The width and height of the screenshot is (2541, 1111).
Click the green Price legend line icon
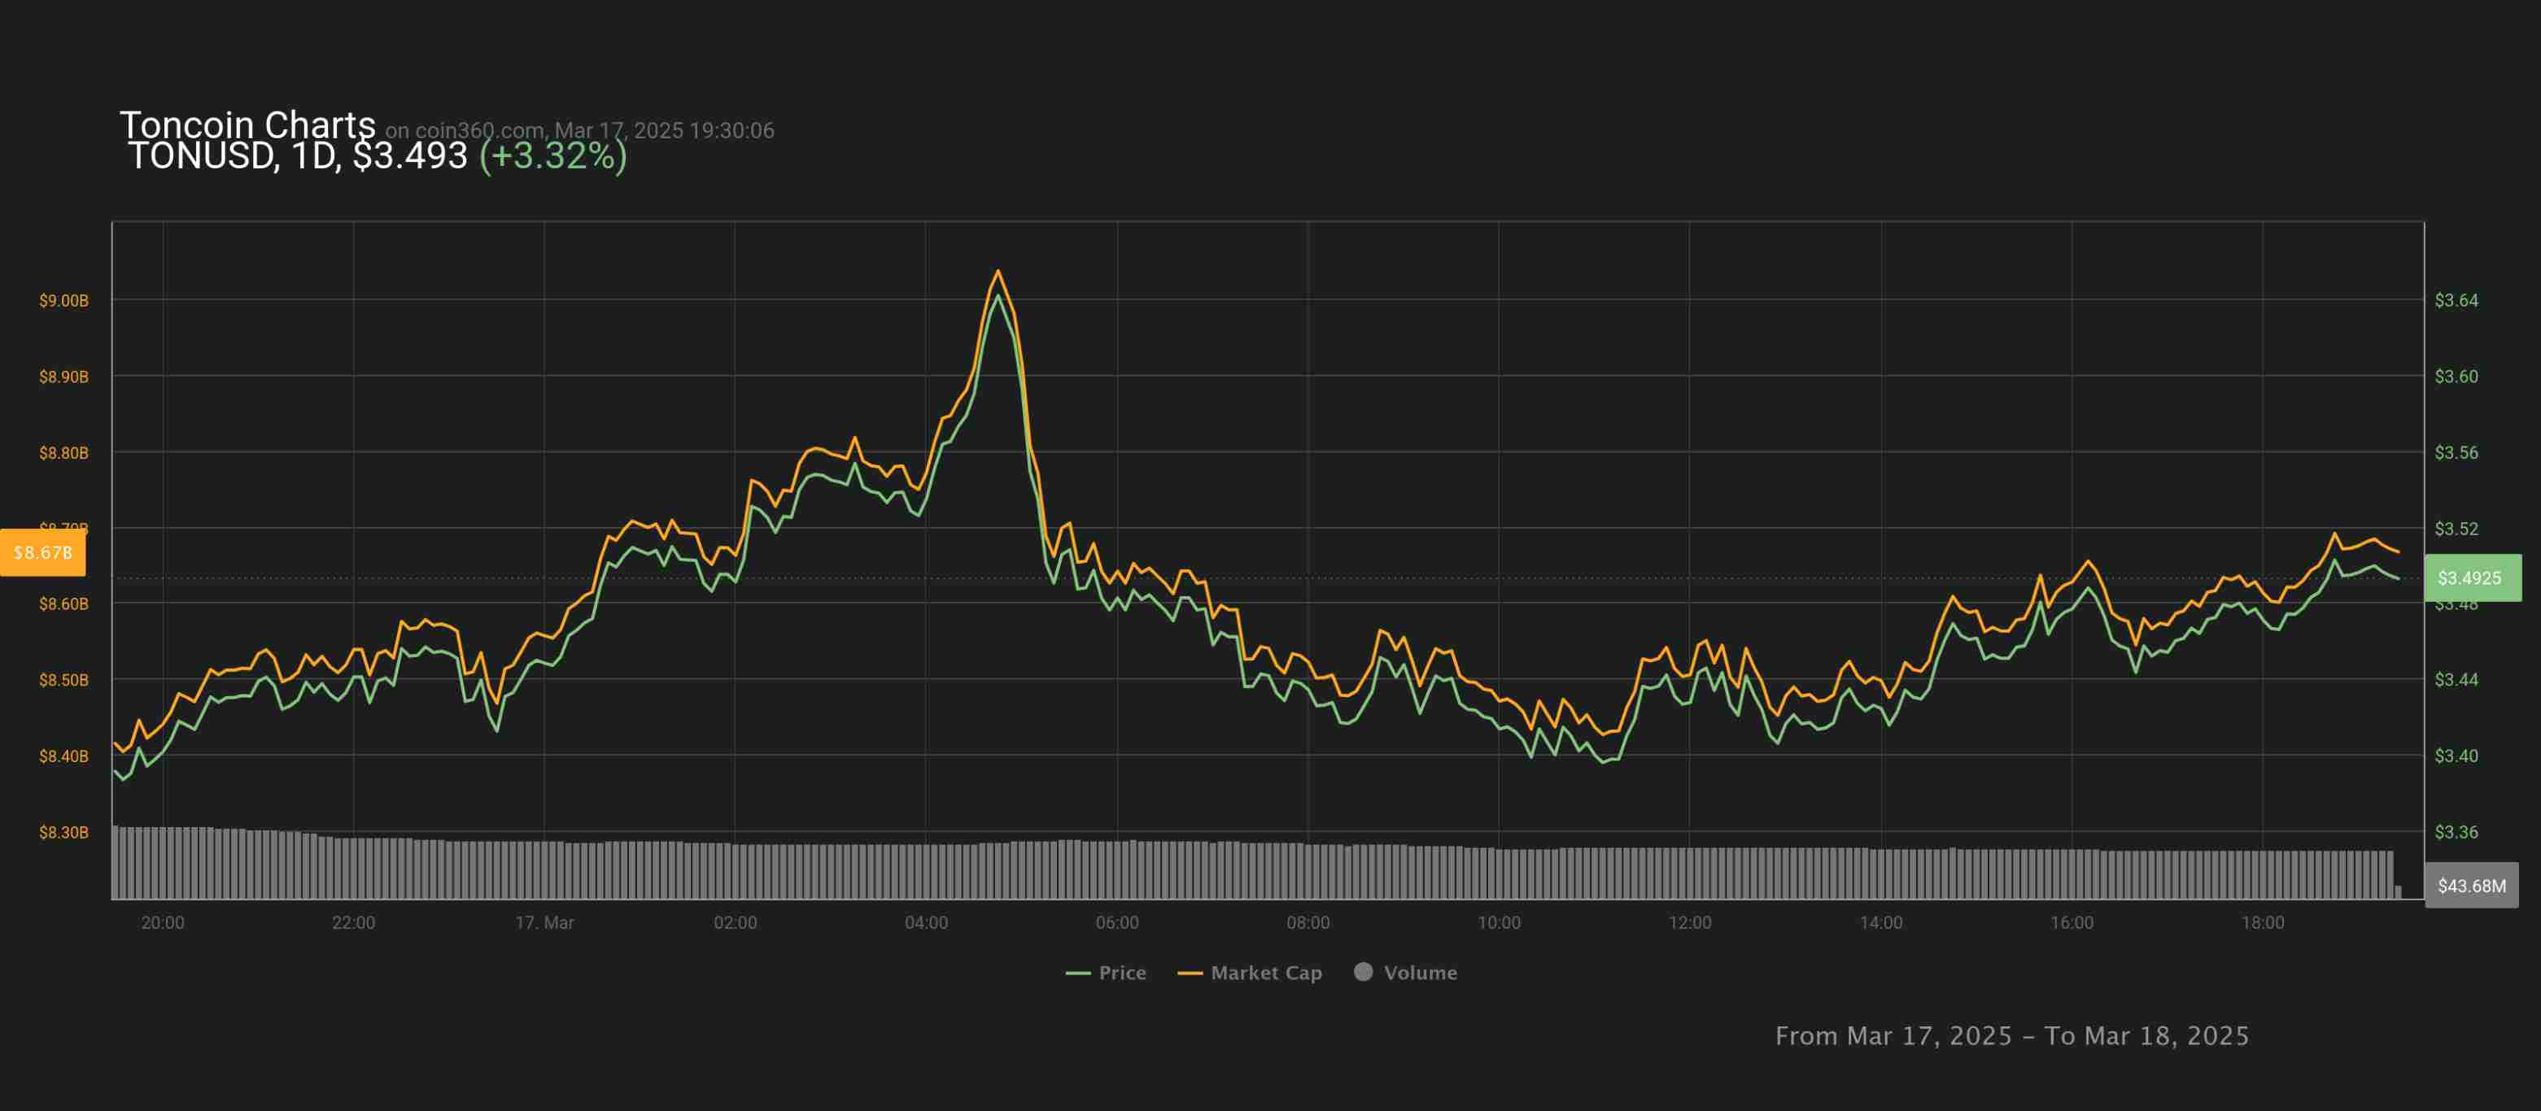click(x=1077, y=973)
